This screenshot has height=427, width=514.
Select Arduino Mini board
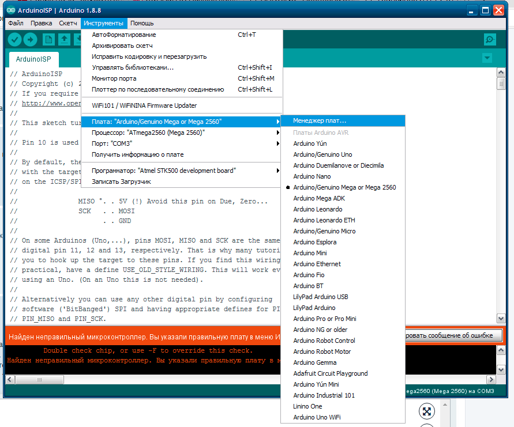343,253
